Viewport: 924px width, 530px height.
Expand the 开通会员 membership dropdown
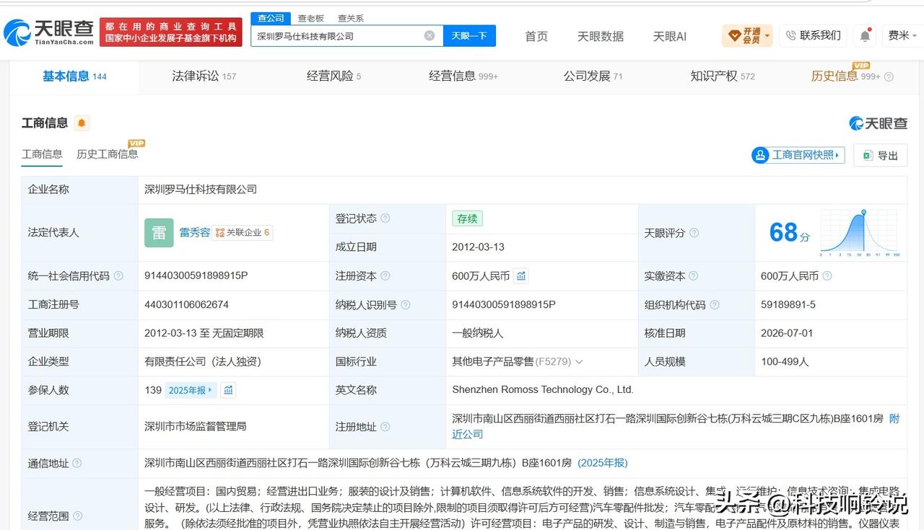[x=747, y=35]
